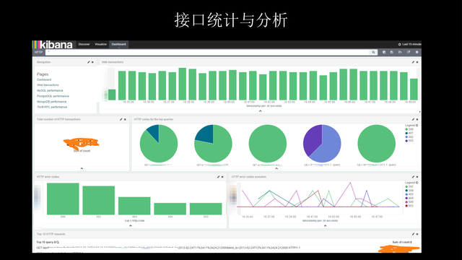Screen dimensions: 462x260
Task: Edit Total number of HTTP transactions panel
Action: pos(121,119)
